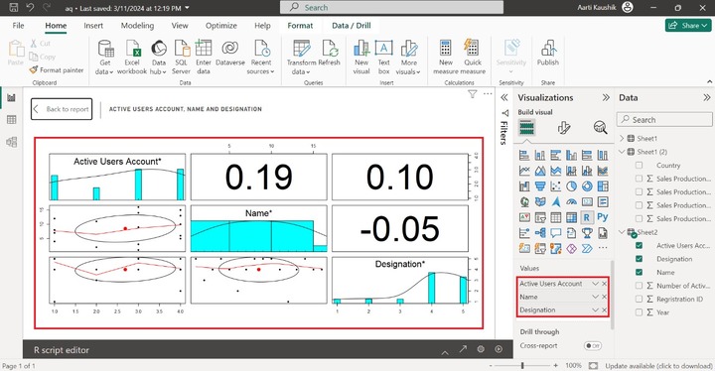Save the file
Image resolution: width=715 pixels, height=371 pixels.
coord(13,7)
